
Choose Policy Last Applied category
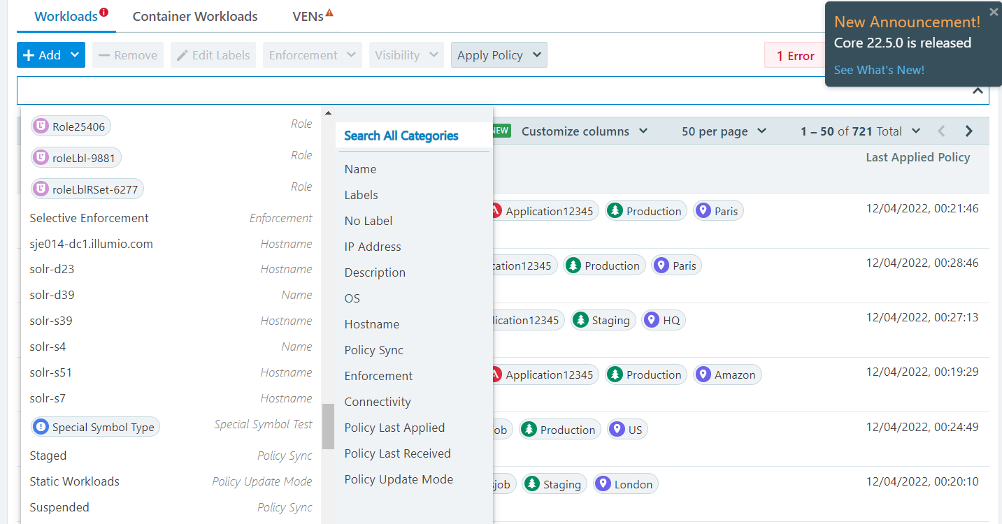(394, 428)
